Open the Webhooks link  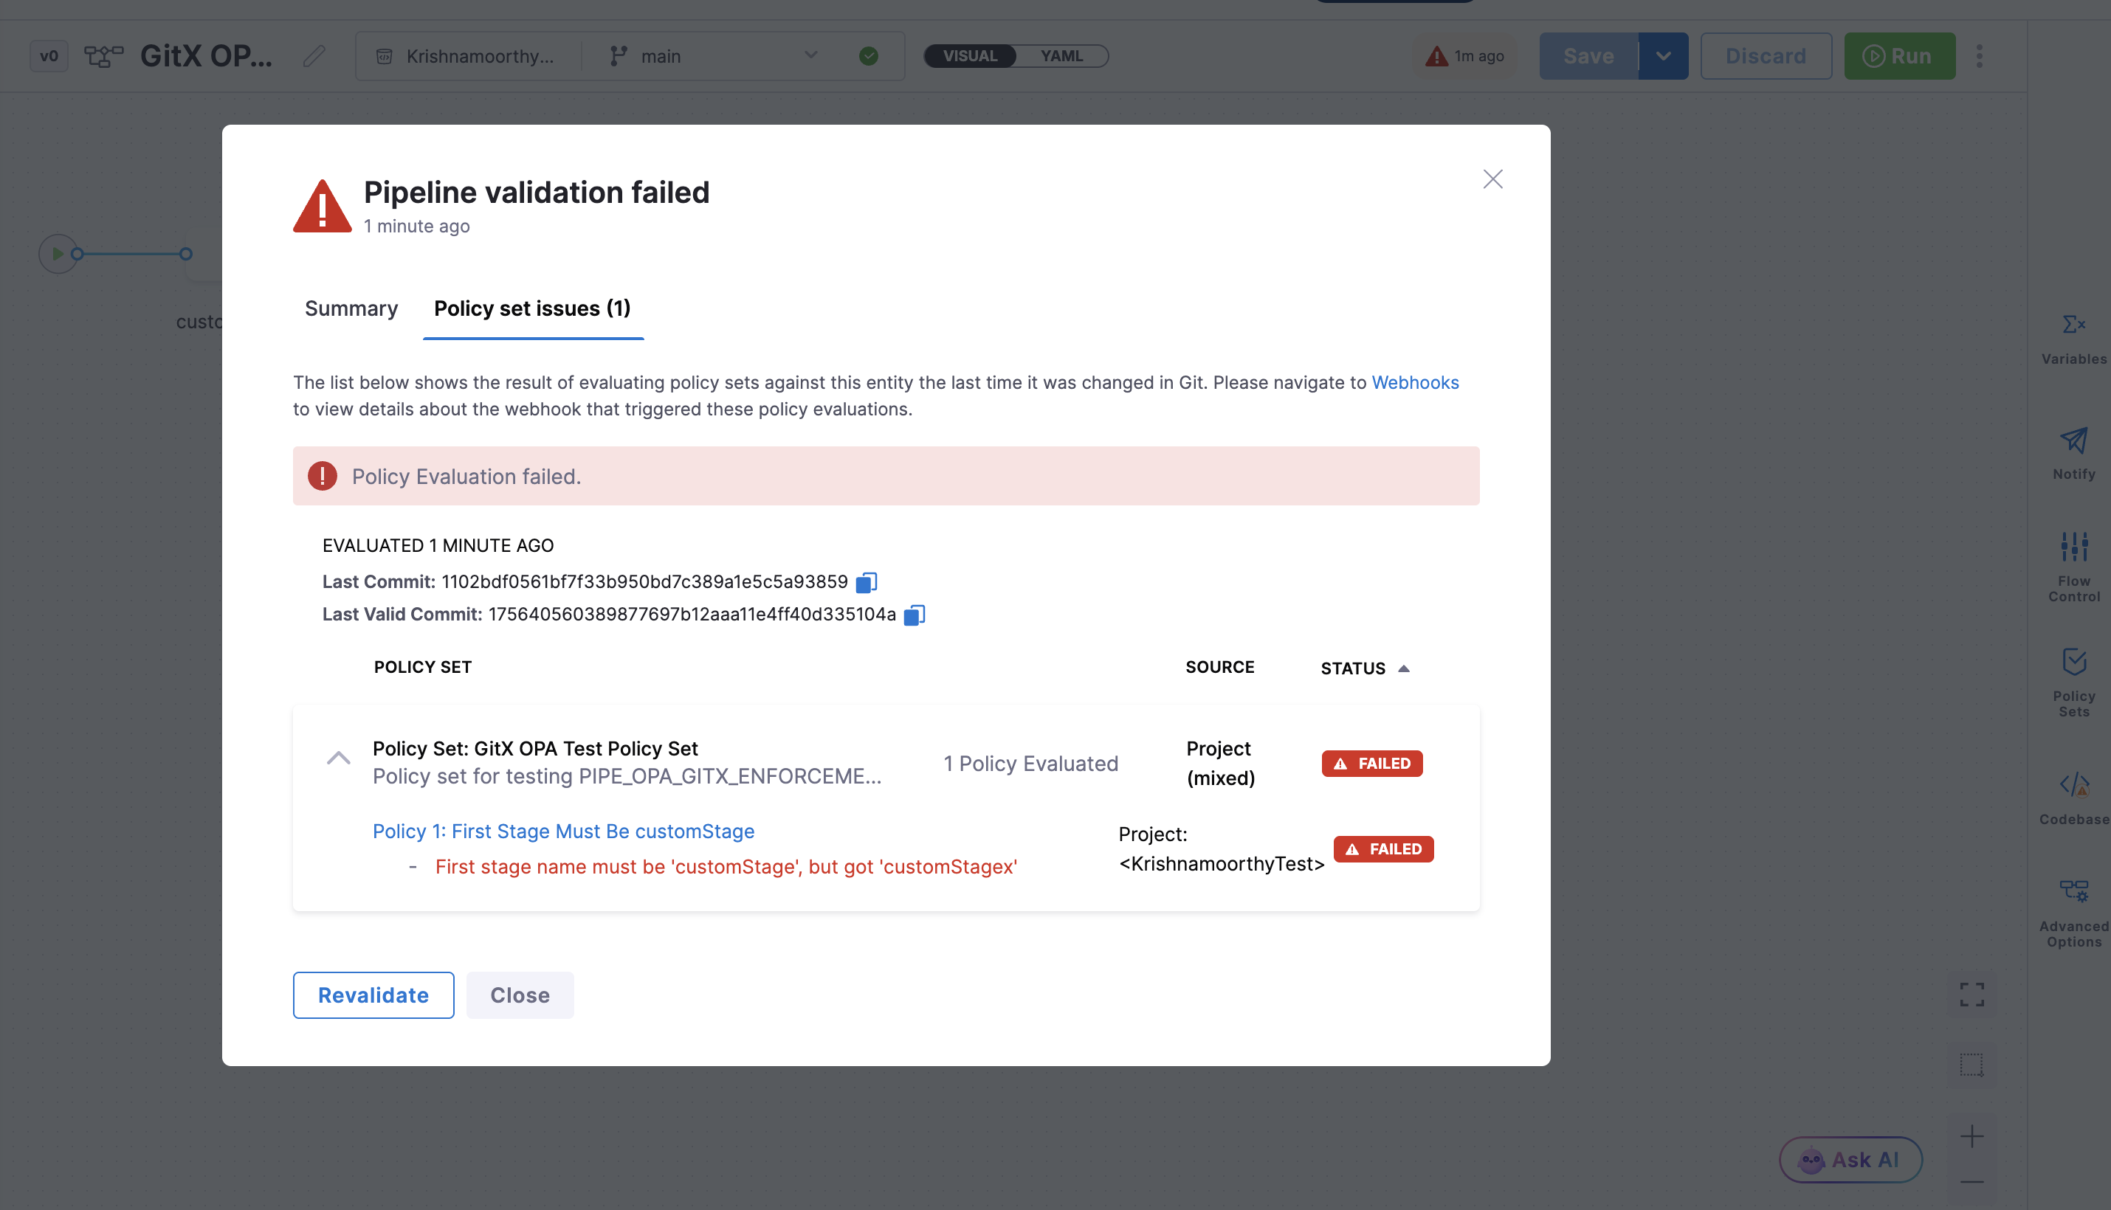pos(1414,382)
